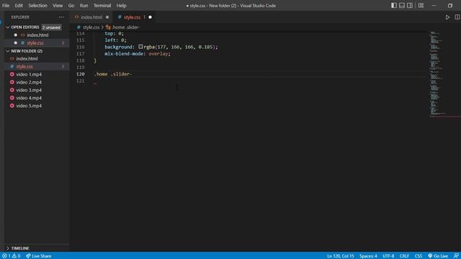The width and height of the screenshot is (461, 259).
Task: Open the Help menu
Action: pyautogui.click(x=121, y=6)
